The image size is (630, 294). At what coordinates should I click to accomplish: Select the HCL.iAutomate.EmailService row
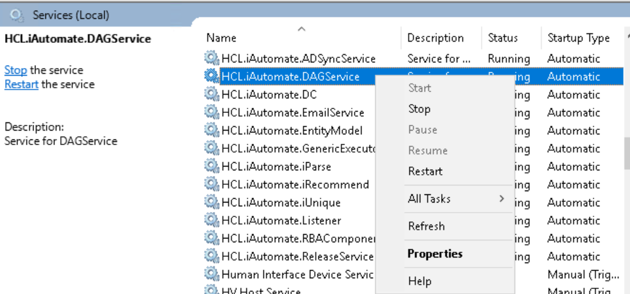(x=293, y=112)
